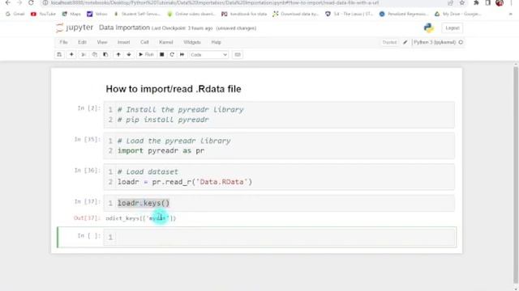Image resolution: width=519 pixels, height=291 pixels.
Task: Click the pencil edit mode indicator
Action: (405, 42)
